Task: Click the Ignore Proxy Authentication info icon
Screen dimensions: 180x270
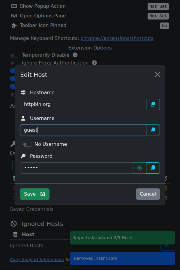Action: point(94,63)
